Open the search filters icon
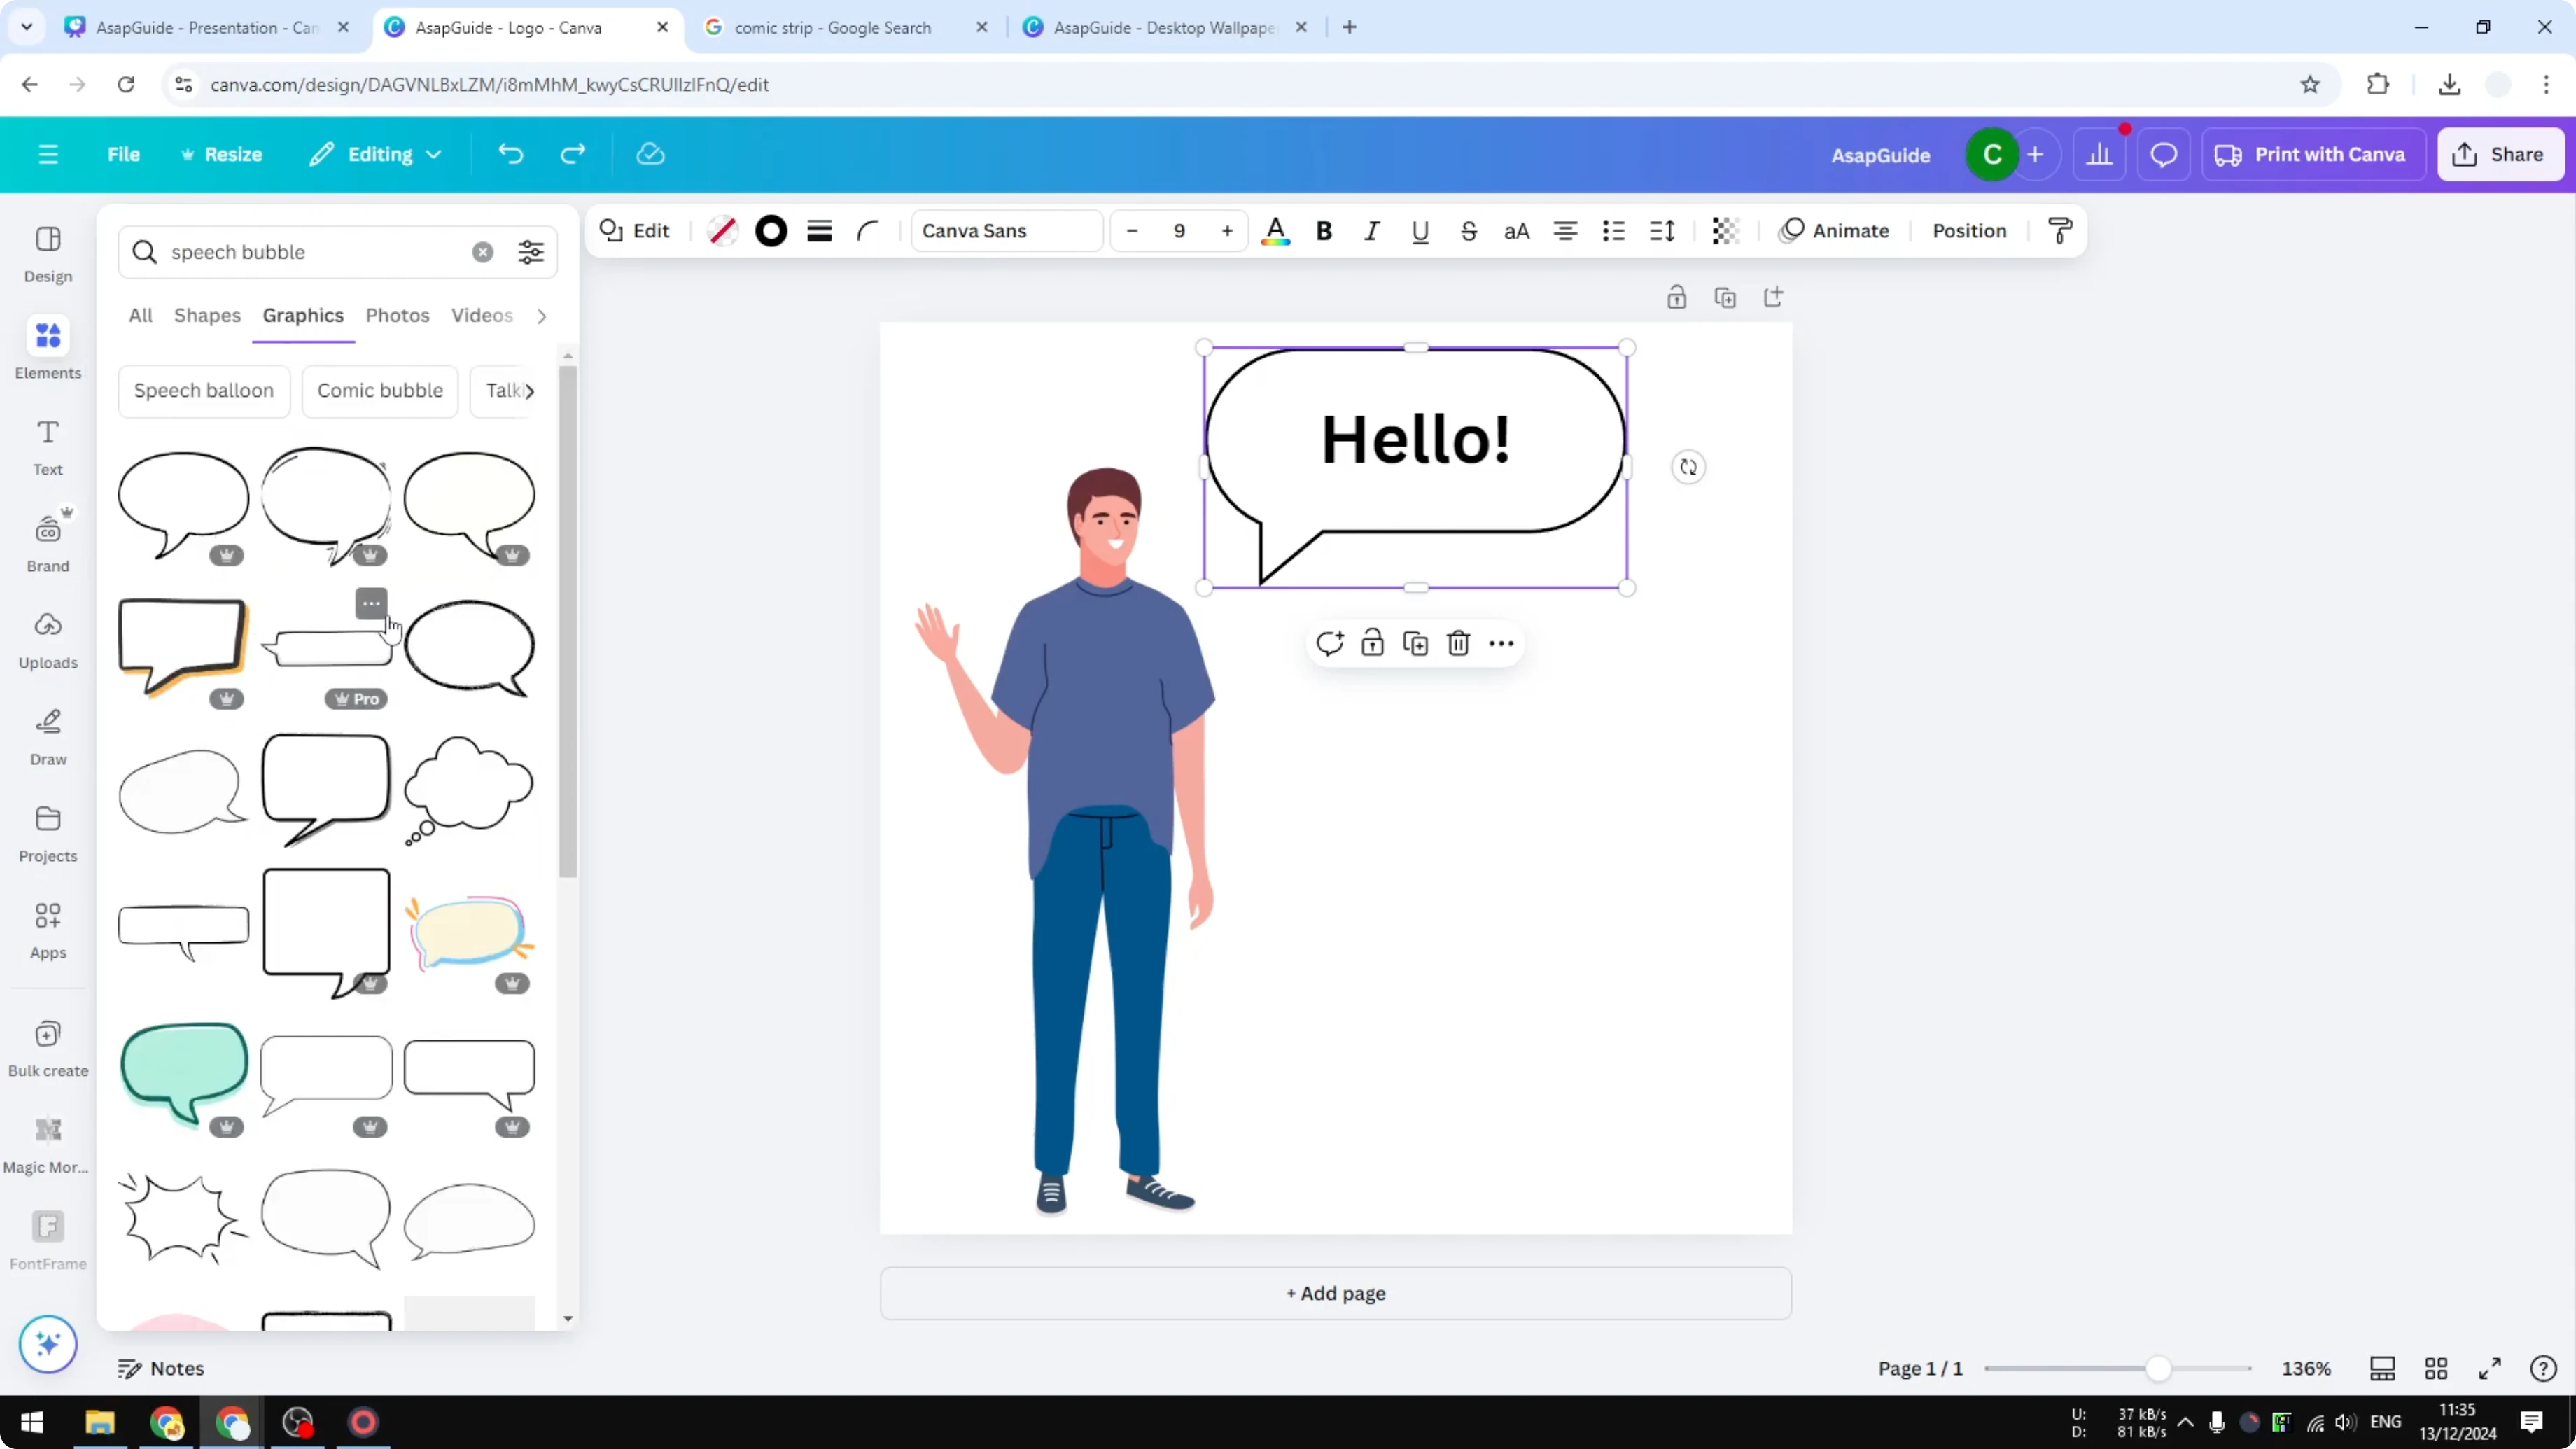 (531, 251)
